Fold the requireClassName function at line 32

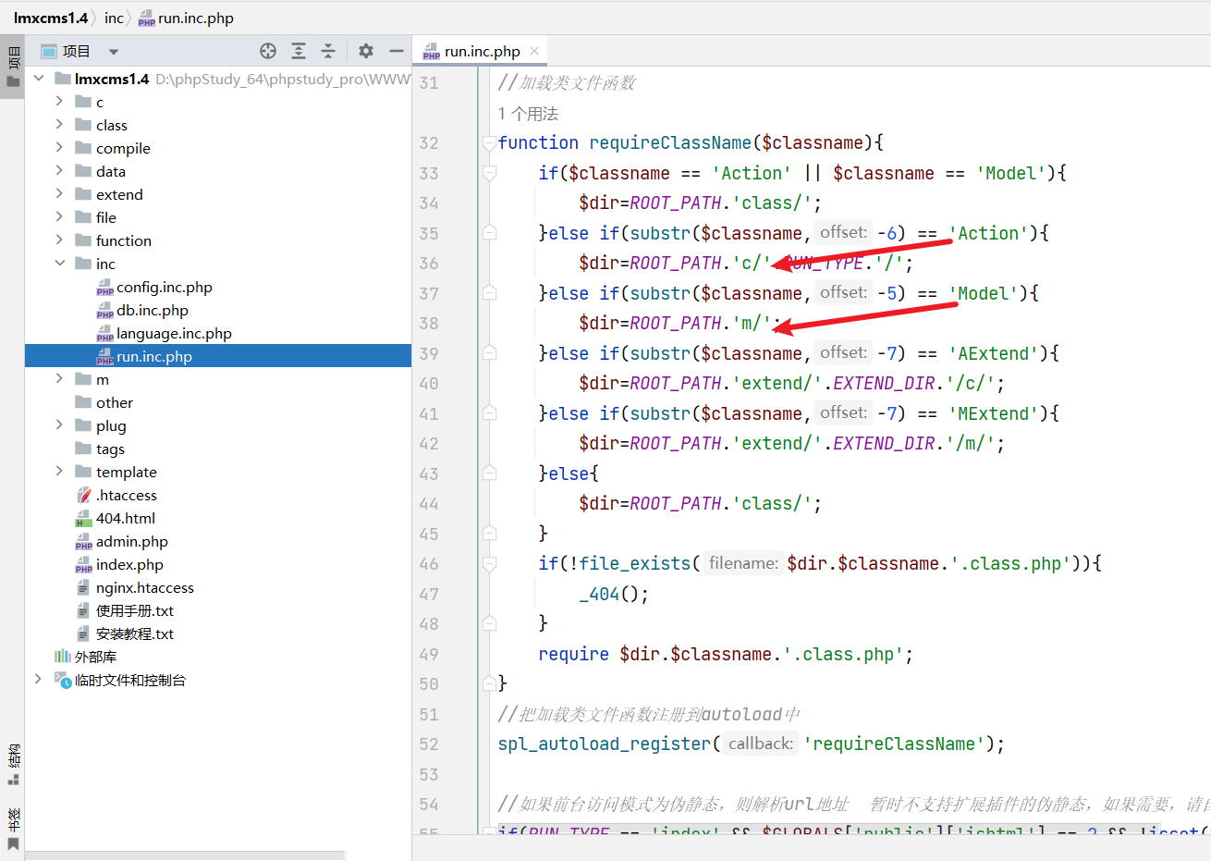point(489,142)
